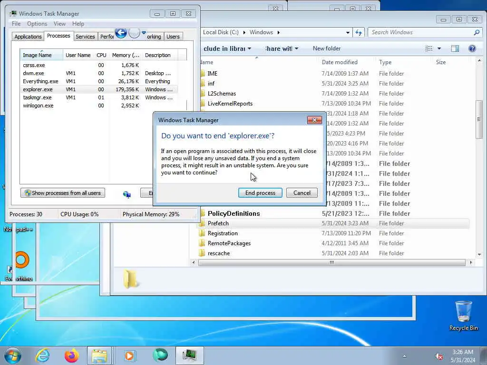Click the scroll down arrow in file list

pyautogui.click(x=479, y=254)
